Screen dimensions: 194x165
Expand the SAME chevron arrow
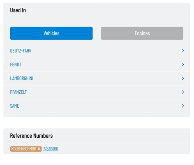183,106
